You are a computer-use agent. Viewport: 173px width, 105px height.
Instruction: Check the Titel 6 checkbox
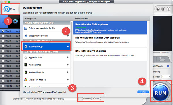3,56
